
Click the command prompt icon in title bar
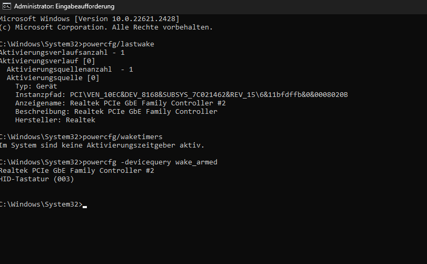6,6
